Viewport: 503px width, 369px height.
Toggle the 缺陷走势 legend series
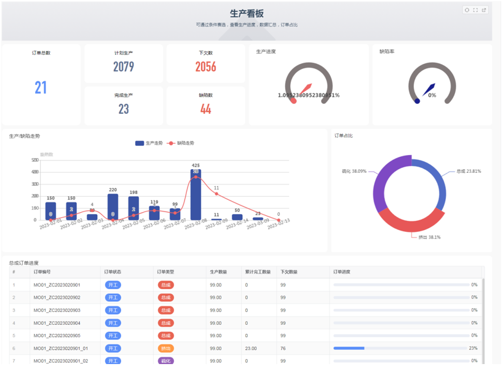[181, 143]
